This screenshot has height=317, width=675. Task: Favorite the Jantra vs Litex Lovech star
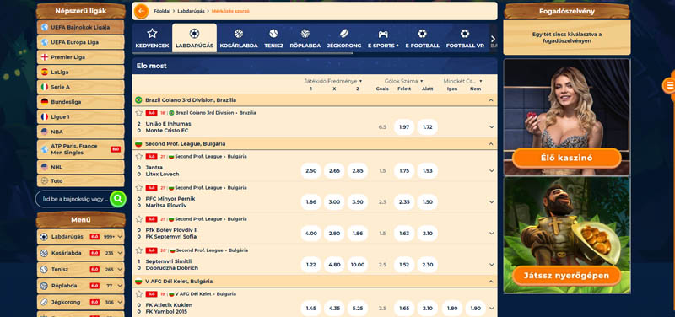click(x=138, y=157)
